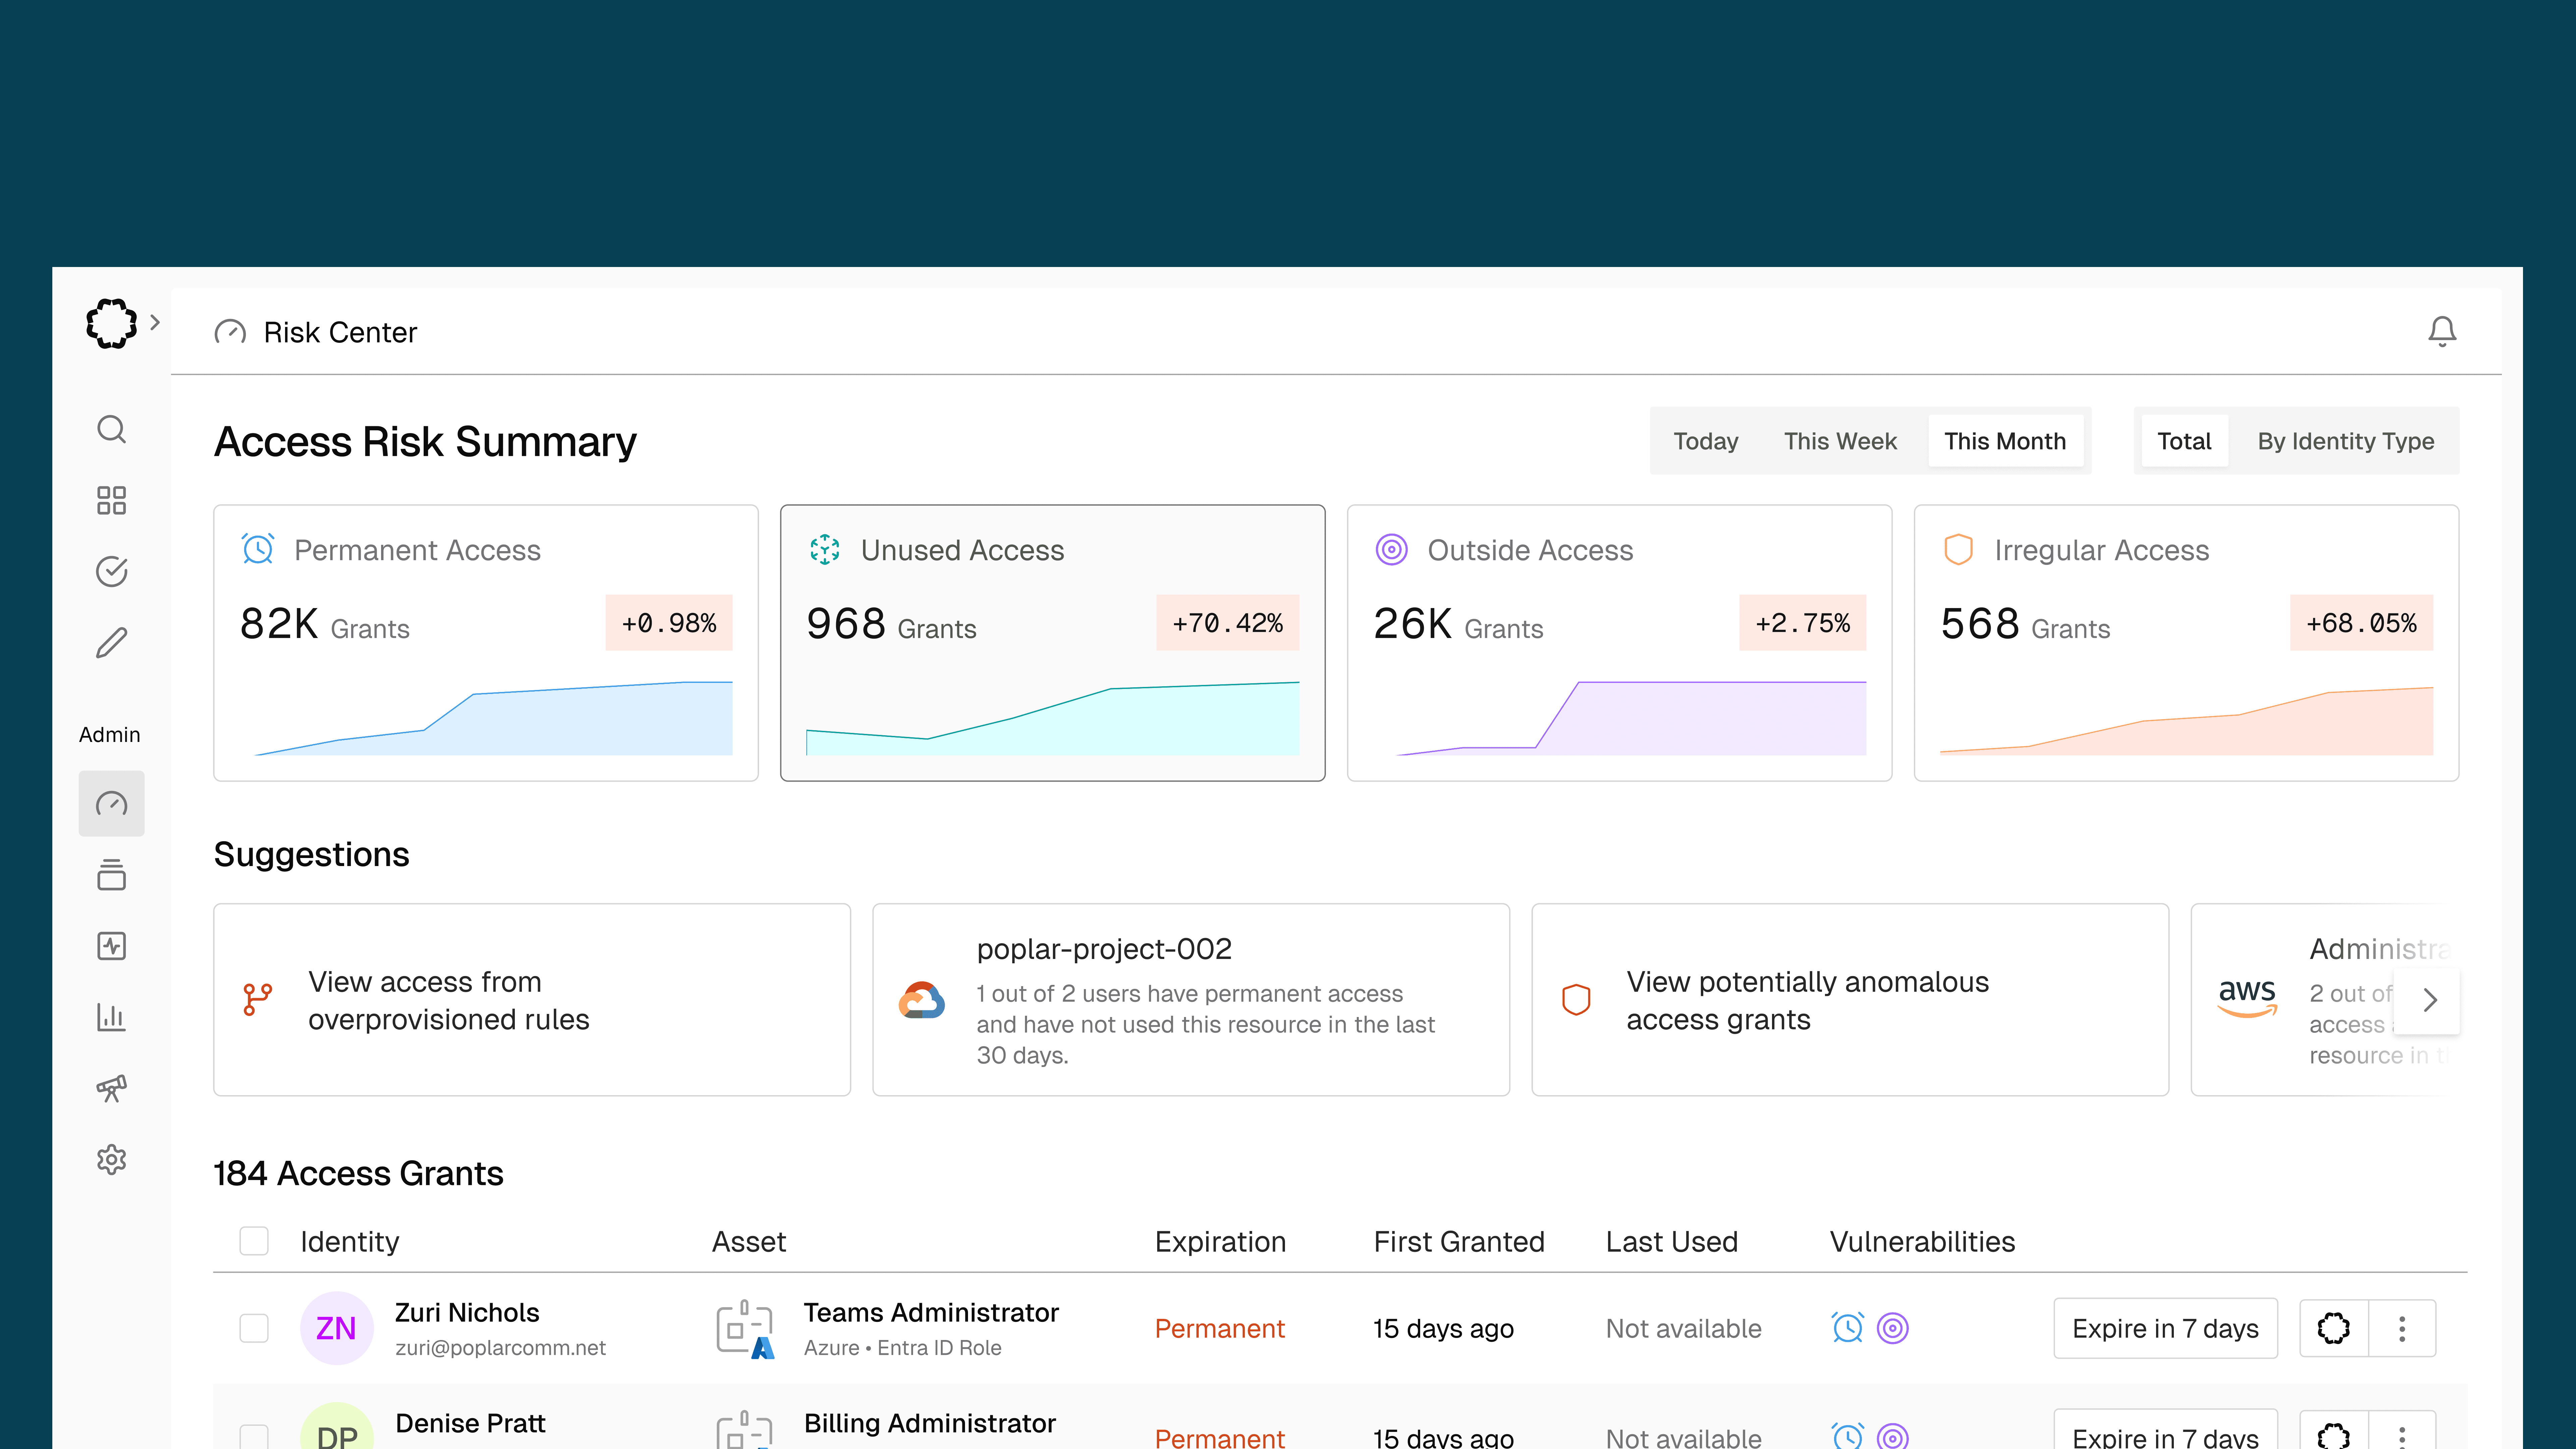Expand the sidebar with the chevron beside the logo
The height and width of the screenshot is (1449, 2576).
tap(155, 322)
